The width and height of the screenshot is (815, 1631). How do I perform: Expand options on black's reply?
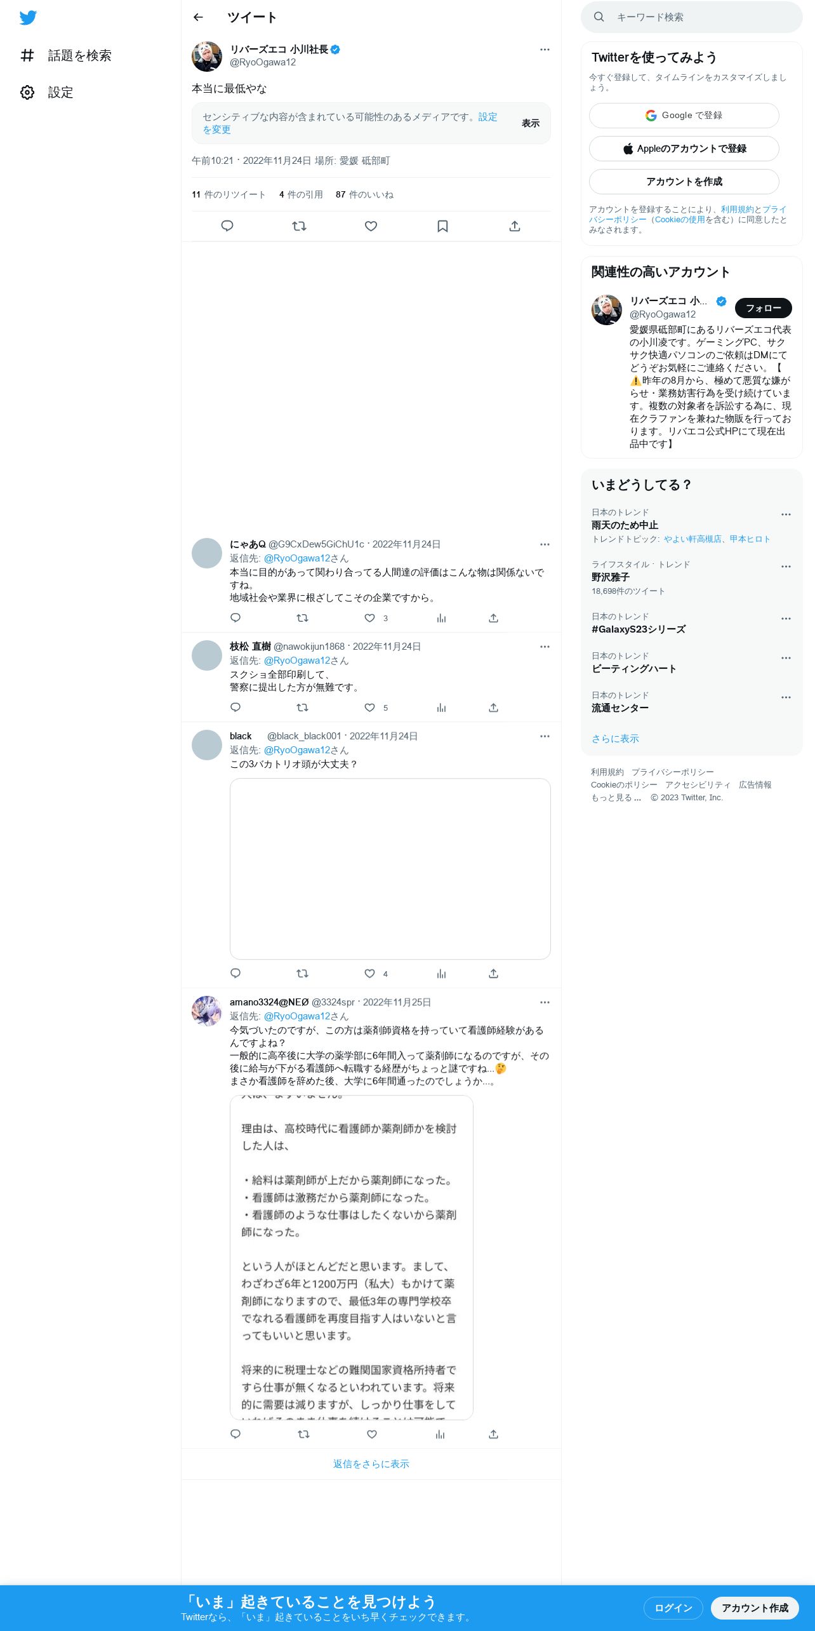[x=545, y=736]
